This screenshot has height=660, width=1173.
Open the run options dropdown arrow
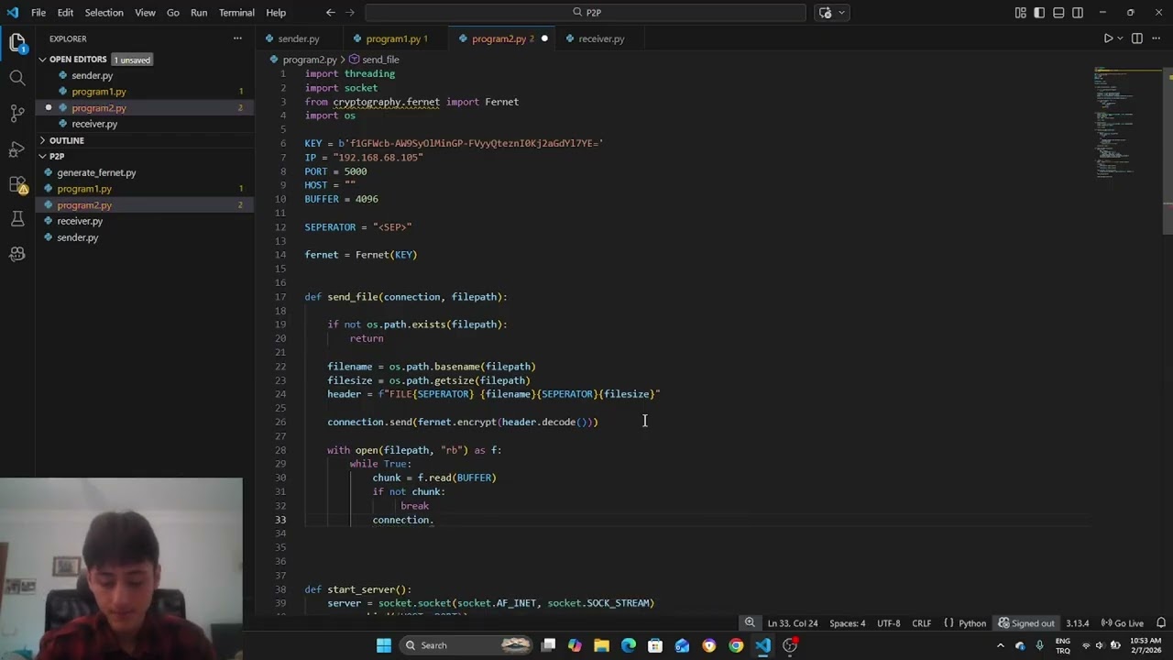coord(1121,38)
